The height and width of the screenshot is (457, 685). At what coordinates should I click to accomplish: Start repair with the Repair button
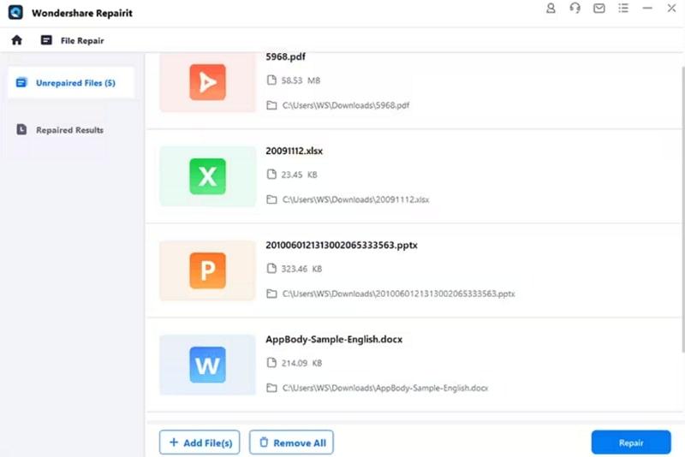631,442
